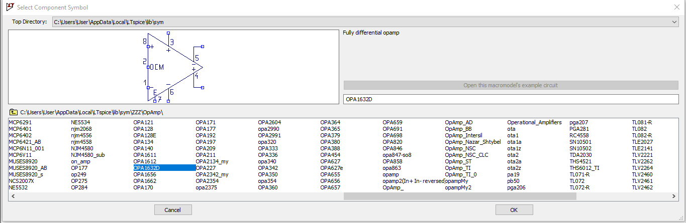Choose the OPA659 entry
The height and width of the screenshot is (223, 686).
point(393,122)
